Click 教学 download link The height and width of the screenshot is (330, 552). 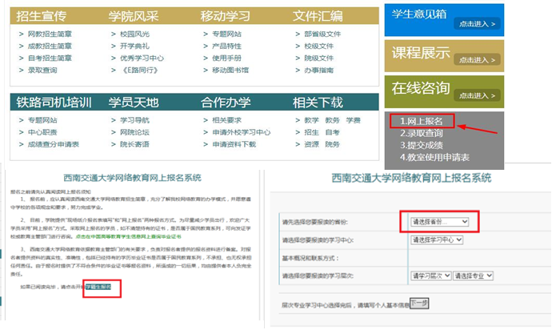click(x=311, y=121)
